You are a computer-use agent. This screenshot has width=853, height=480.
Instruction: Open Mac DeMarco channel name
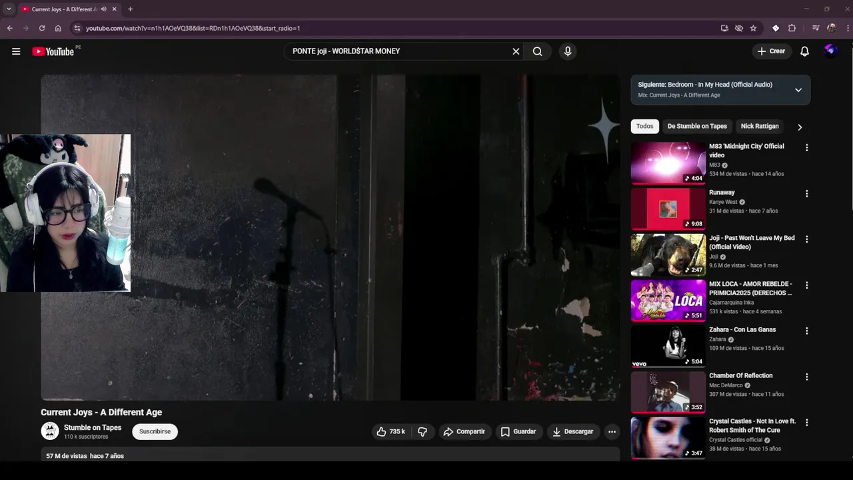click(x=726, y=385)
